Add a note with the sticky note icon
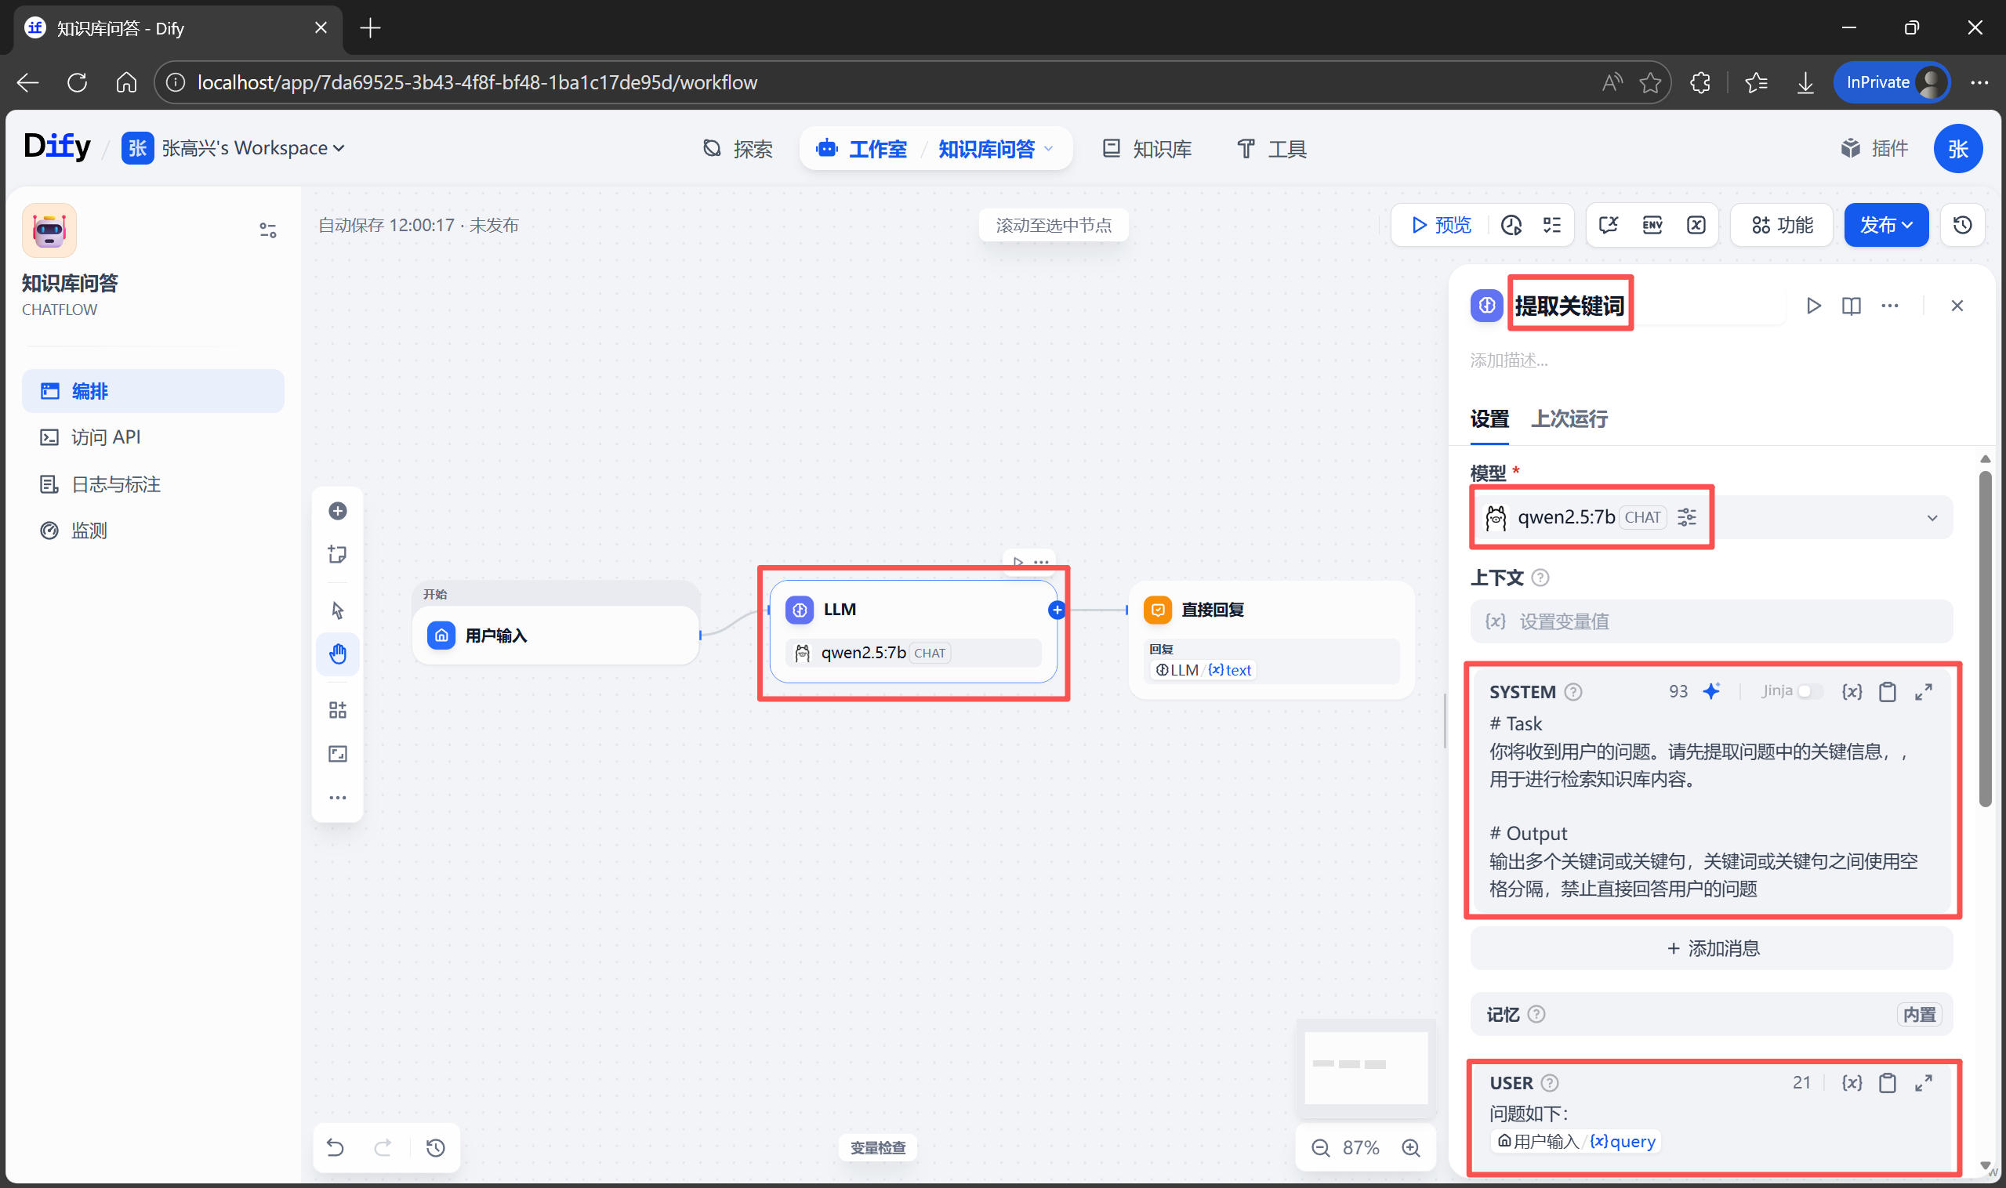This screenshot has height=1188, width=2006. [337, 554]
